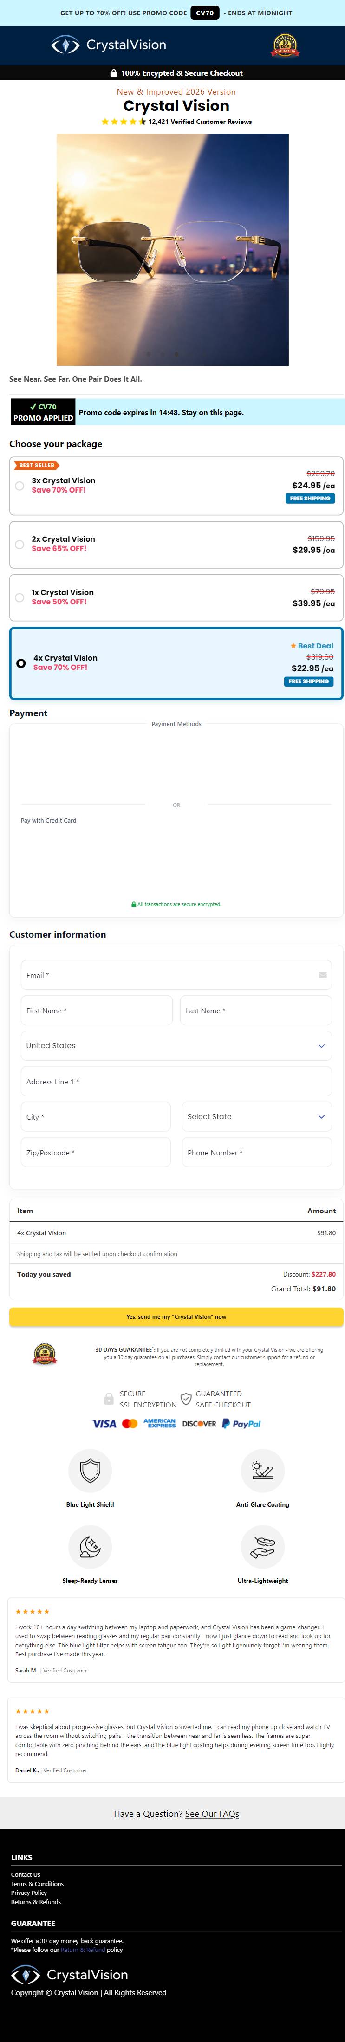Select the 1x Crystal Vision package radio
The image size is (345, 2042).
pos(20,598)
